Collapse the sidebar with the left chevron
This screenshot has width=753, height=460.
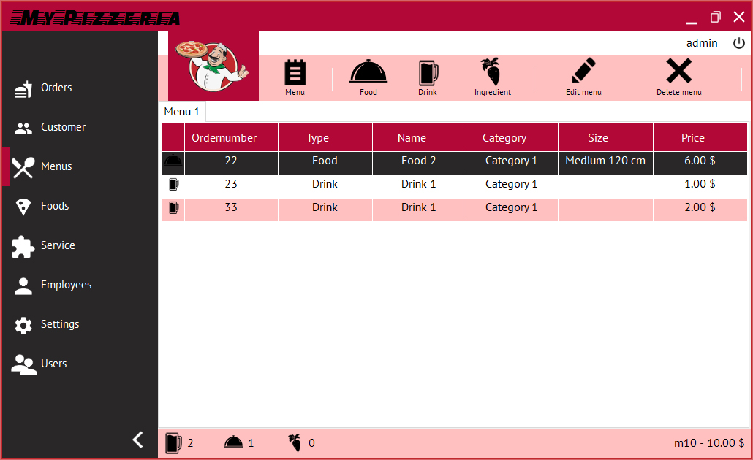coord(137,440)
